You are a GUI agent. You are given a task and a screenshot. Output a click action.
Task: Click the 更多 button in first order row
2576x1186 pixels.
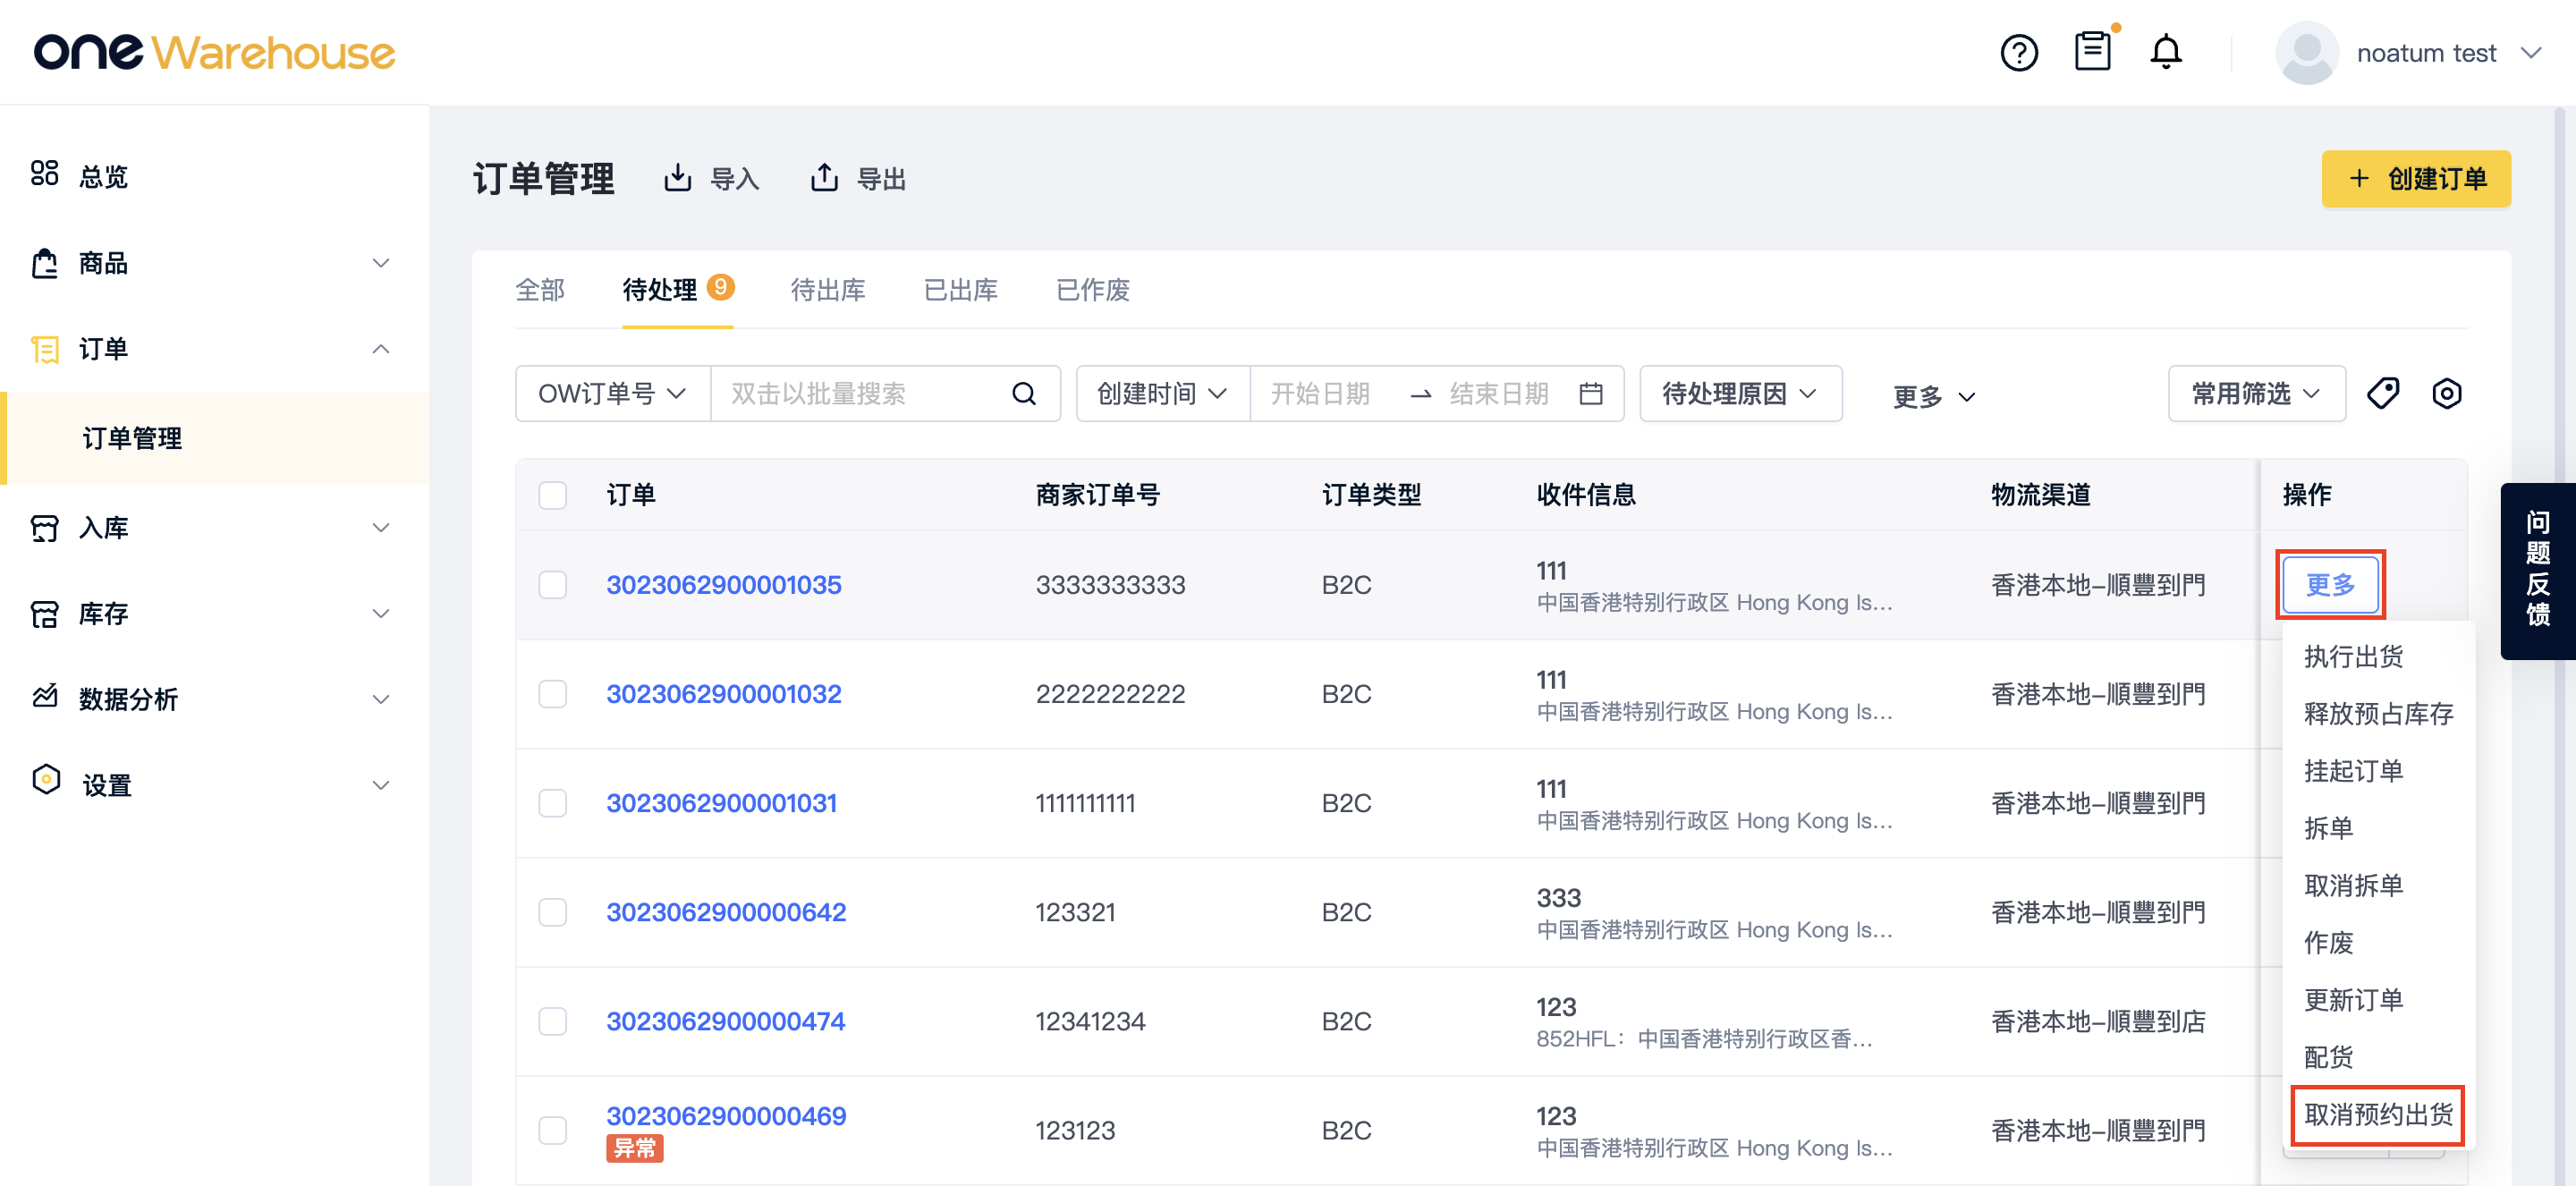click(2330, 584)
